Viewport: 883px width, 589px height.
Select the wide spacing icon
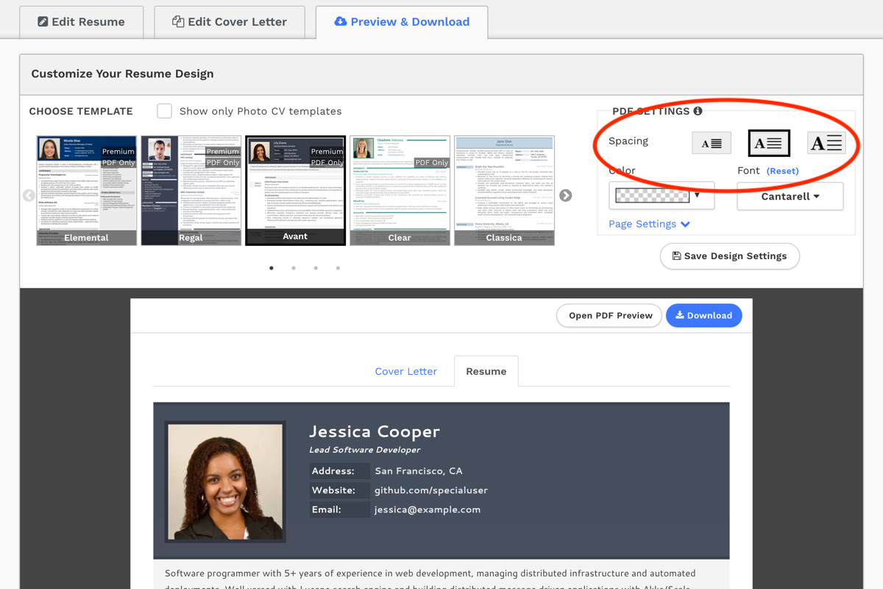[x=826, y=143]
